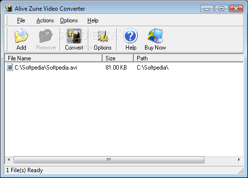Click the blue question mark Help icon

130,36
